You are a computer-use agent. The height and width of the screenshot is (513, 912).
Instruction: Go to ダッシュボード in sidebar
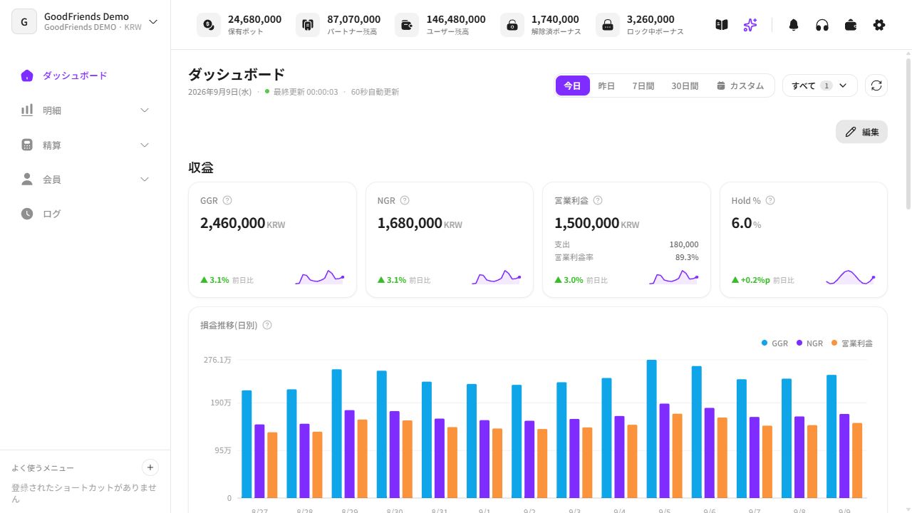pyautogui.click(x=85, y=76)
